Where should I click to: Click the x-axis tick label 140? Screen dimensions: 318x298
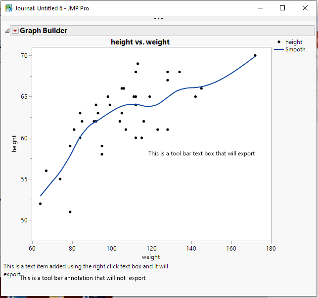tap(191, 249)
